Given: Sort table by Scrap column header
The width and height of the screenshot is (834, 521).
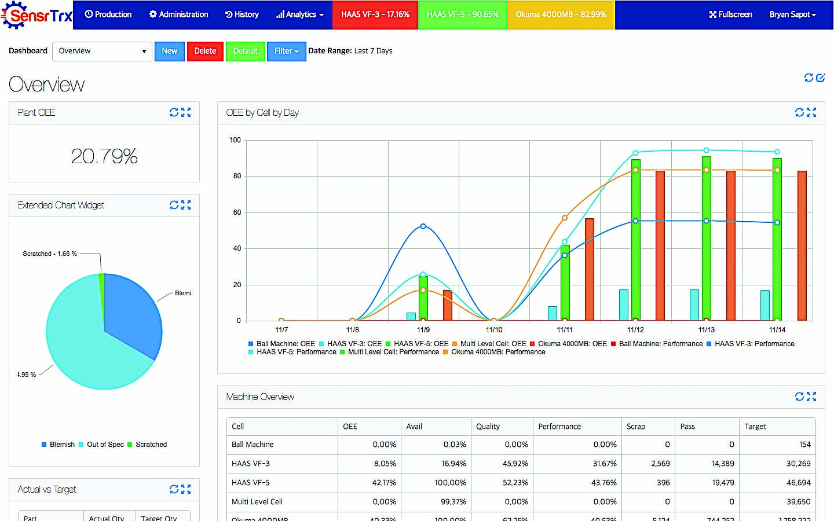Looking at the screenshot, I should (x=648, y=427).
